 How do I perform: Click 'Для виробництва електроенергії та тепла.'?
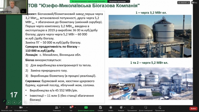(x=61, y=65)
